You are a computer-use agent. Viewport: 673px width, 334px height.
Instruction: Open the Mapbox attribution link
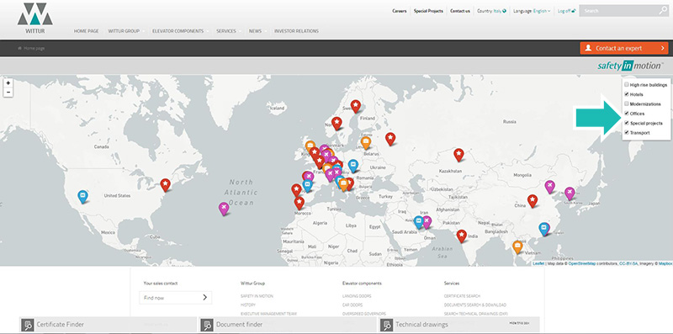pyautogui.click(x=665, y=263)
